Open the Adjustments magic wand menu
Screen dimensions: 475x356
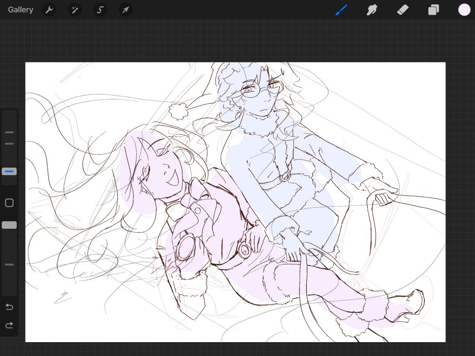tap(75, 10)
